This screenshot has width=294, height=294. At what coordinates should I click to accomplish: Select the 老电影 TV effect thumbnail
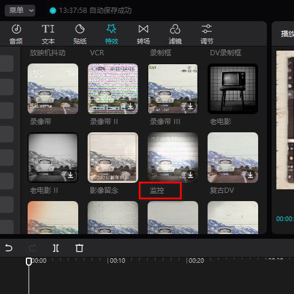tap(233, 89)
